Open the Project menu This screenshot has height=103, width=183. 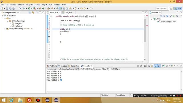[44, 5]
